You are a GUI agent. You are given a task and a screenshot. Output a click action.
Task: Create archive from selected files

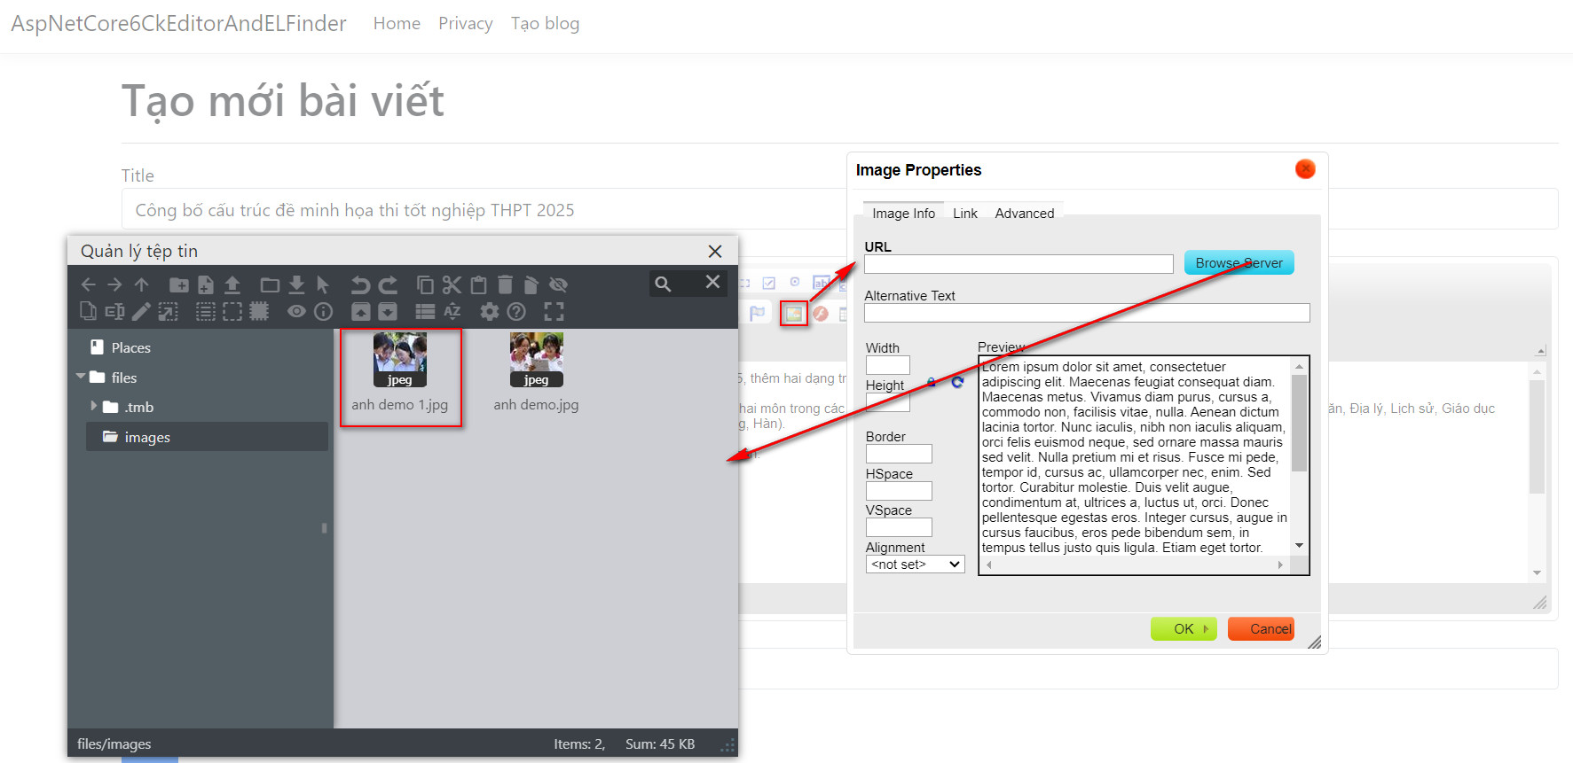tap(388, 311)
